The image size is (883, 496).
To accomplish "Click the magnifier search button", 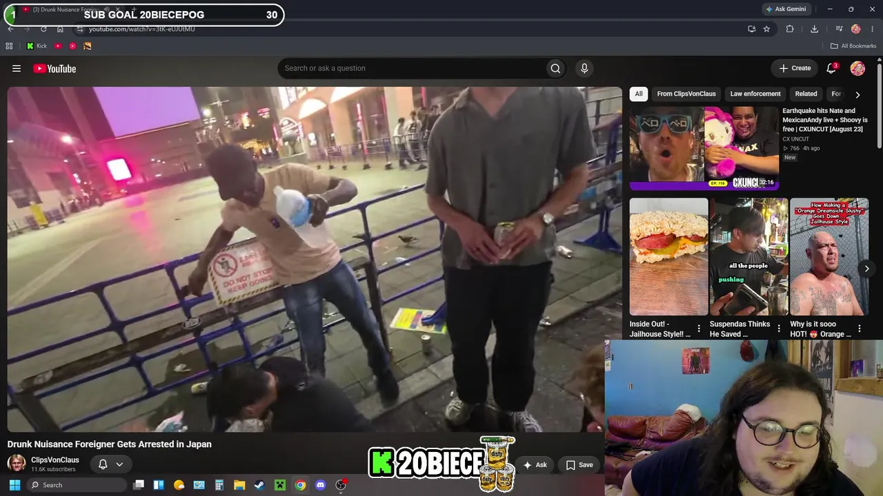I will pyautogui.click(x=555, y=68).
